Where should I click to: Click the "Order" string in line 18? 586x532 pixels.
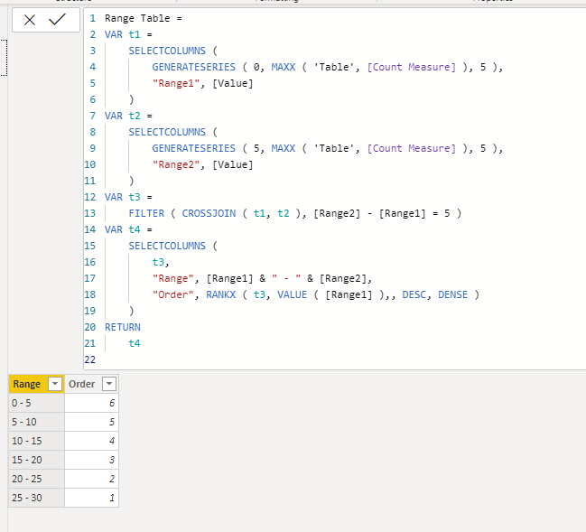coord(173,294)
